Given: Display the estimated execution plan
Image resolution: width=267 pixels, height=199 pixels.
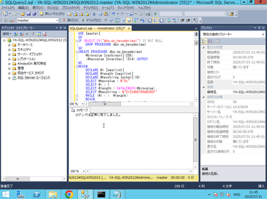Looking at the screenshot, I should (117, 20).
